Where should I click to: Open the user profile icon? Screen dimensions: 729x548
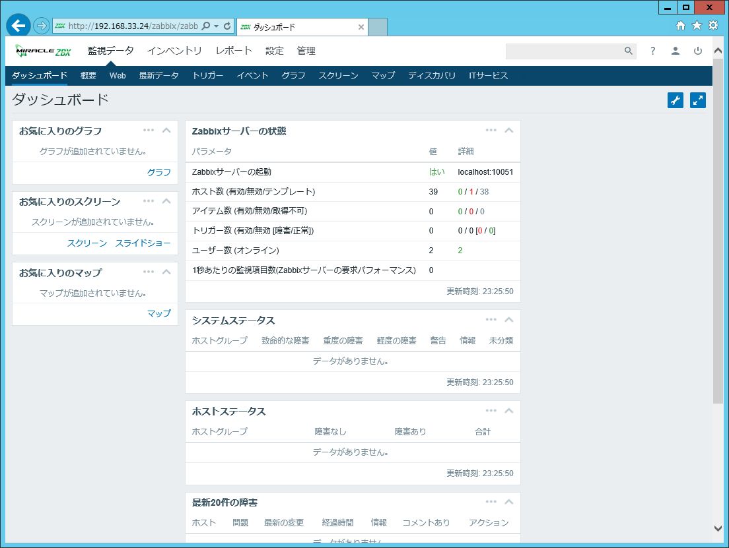(675, 51)
